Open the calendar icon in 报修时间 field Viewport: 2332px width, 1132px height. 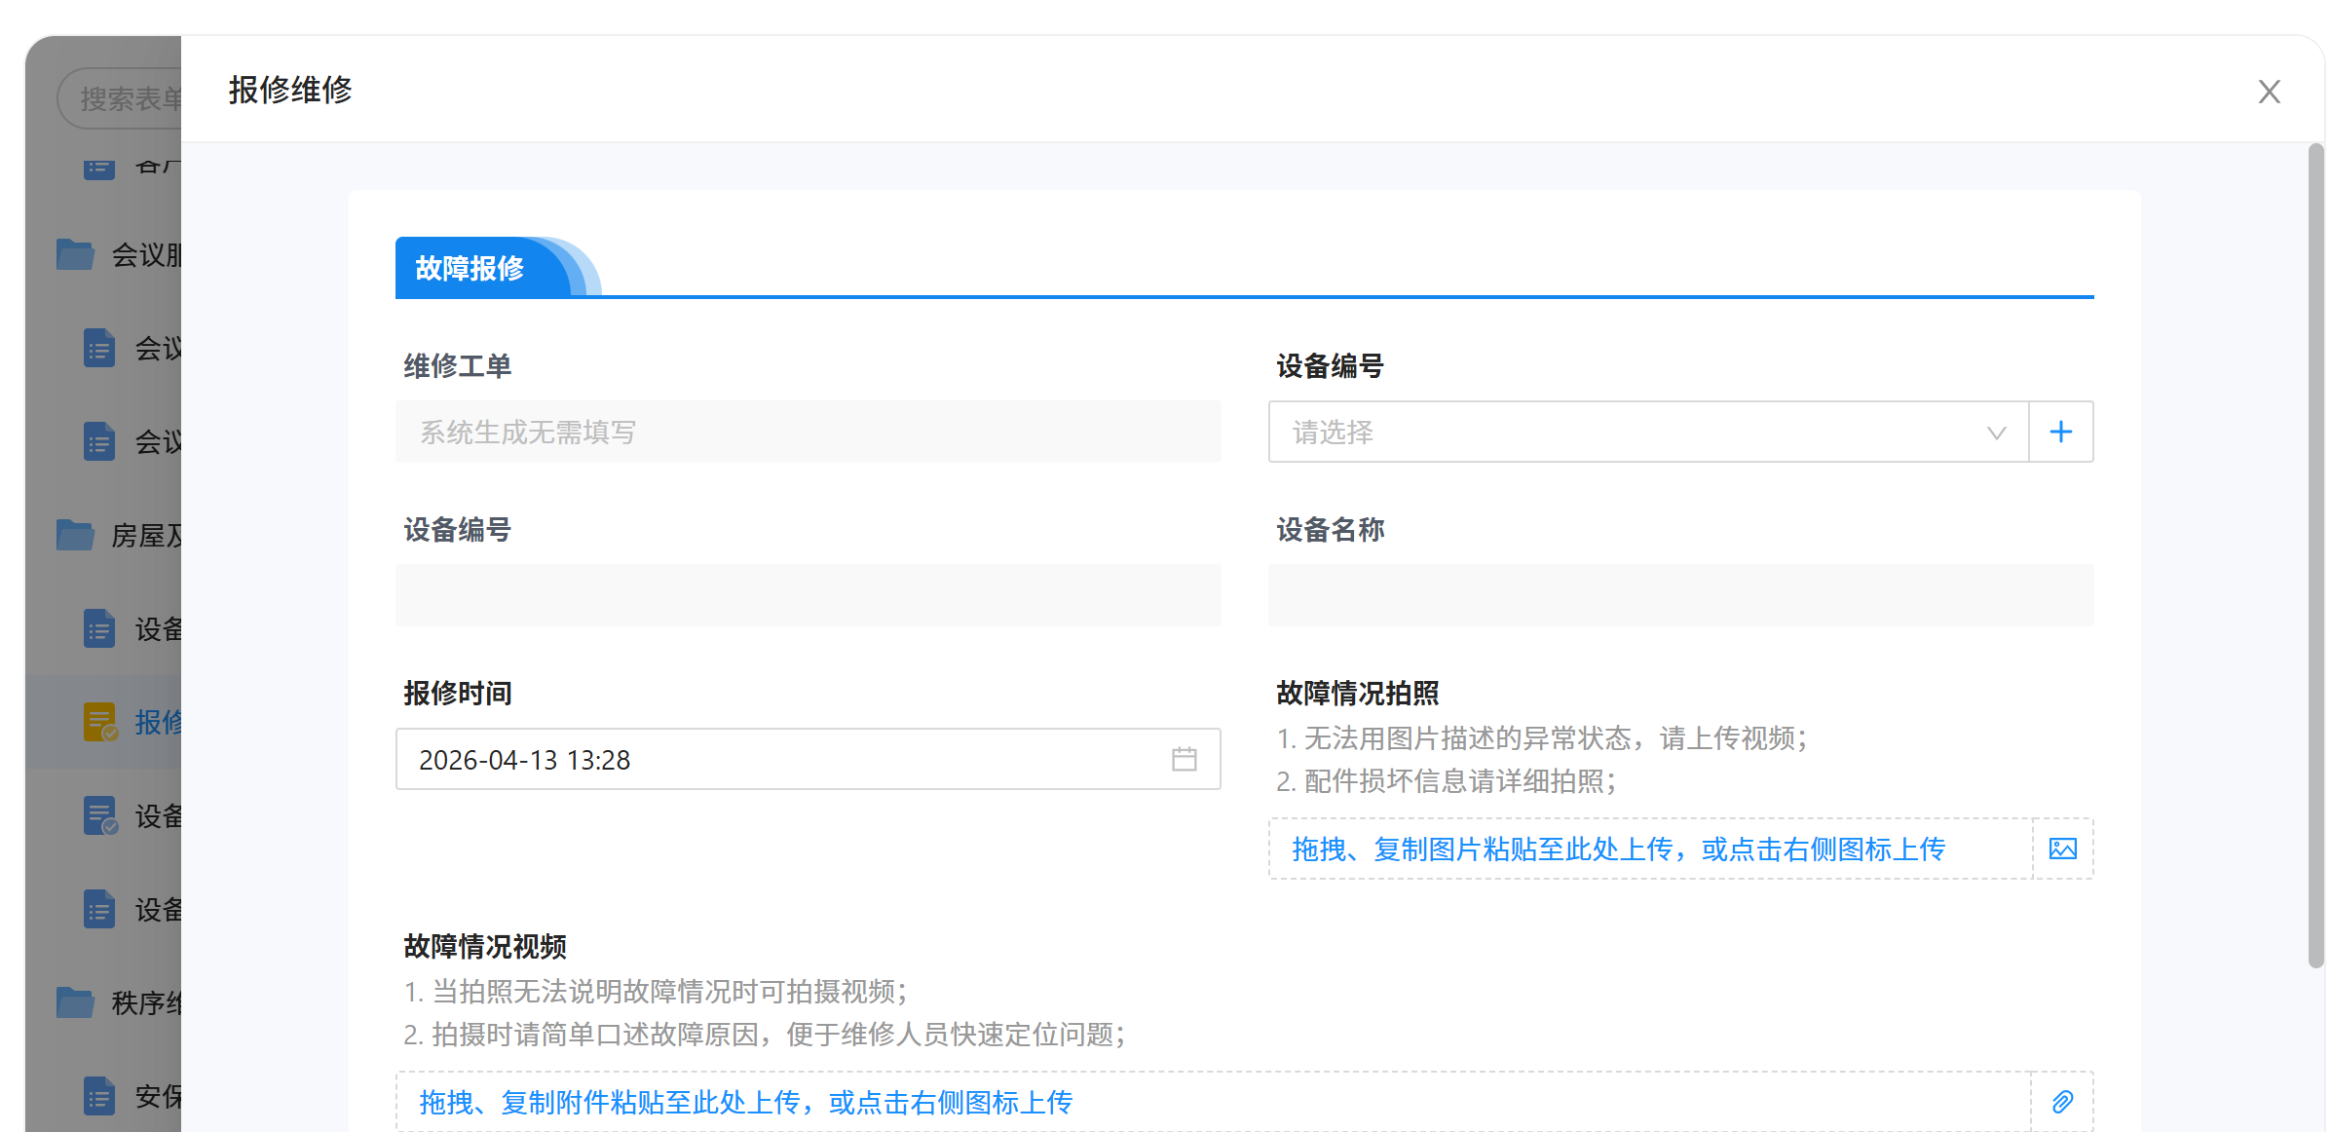pyautogui.click(x=1184, y=759)
